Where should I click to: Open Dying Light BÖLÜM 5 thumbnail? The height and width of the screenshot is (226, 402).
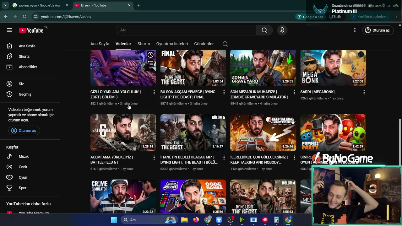click(193, 133)
